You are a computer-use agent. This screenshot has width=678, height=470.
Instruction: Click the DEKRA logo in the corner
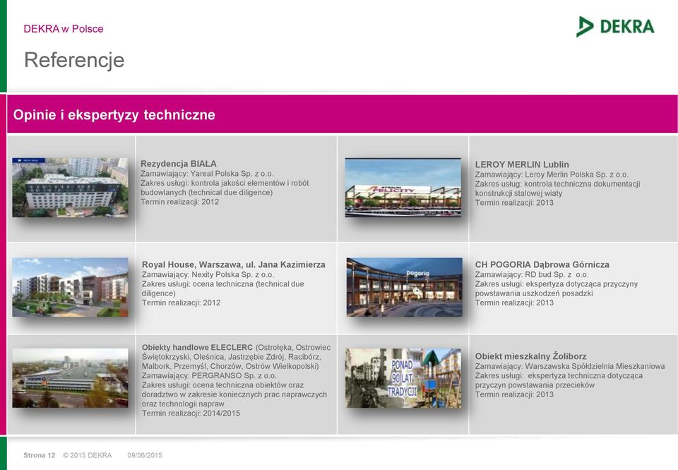tap(615, 26)
